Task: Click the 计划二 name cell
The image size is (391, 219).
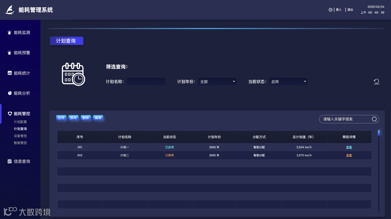Action: 125,155
